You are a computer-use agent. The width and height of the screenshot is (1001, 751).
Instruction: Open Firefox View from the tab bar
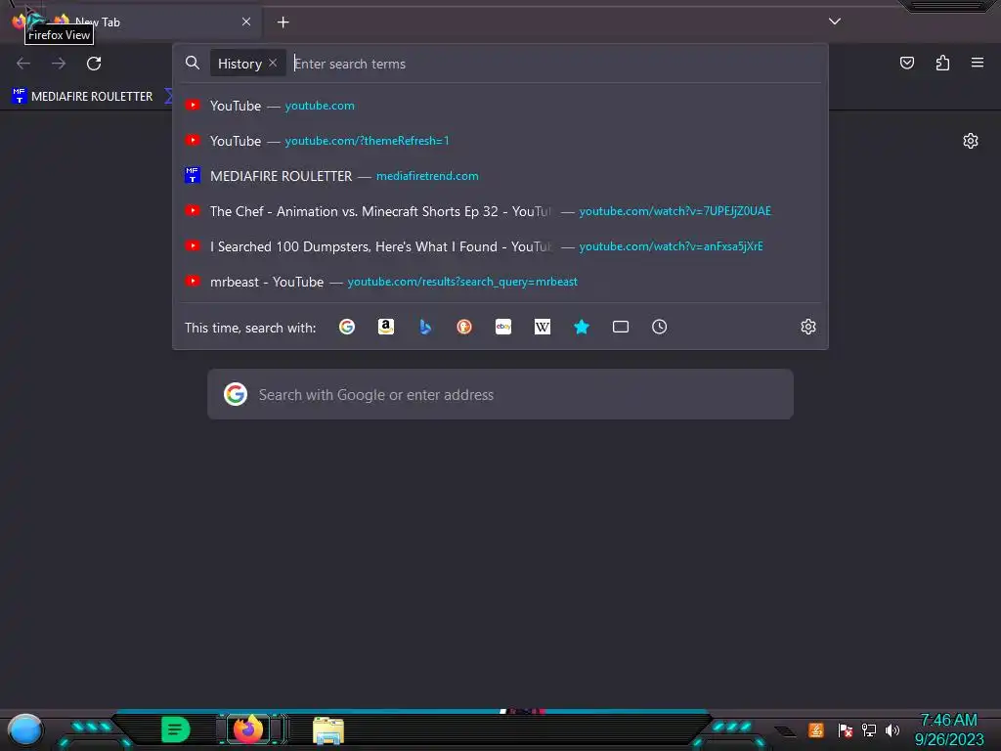click(20, 22)
